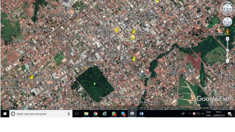
Task: Click the Jardim Cristo Rei place label
Action: [x=74, y=105]
